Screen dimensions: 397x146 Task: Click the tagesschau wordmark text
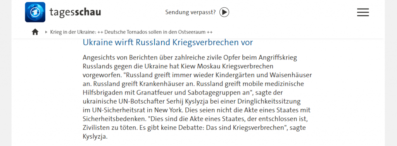point(75,12)
